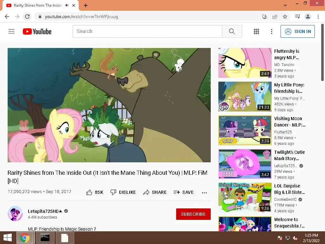
Task: Open the tab search chevron dropdown
Action: point(285,5)
